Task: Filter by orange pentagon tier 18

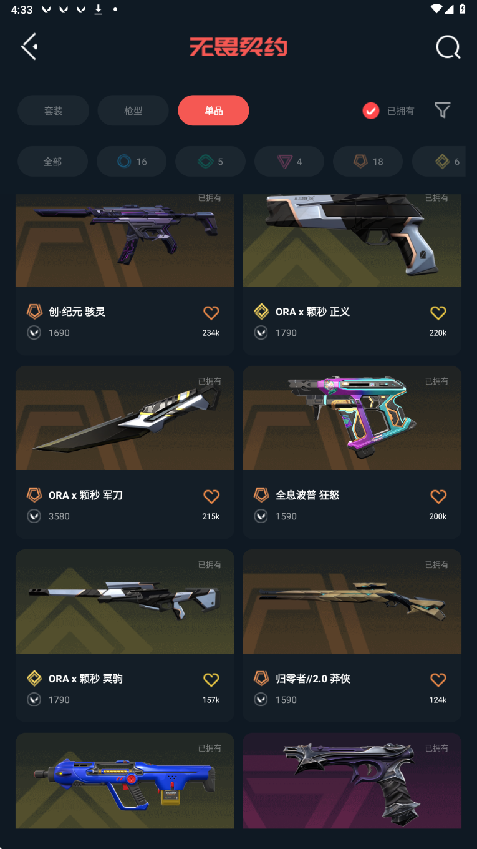Action: click(368, 162)
